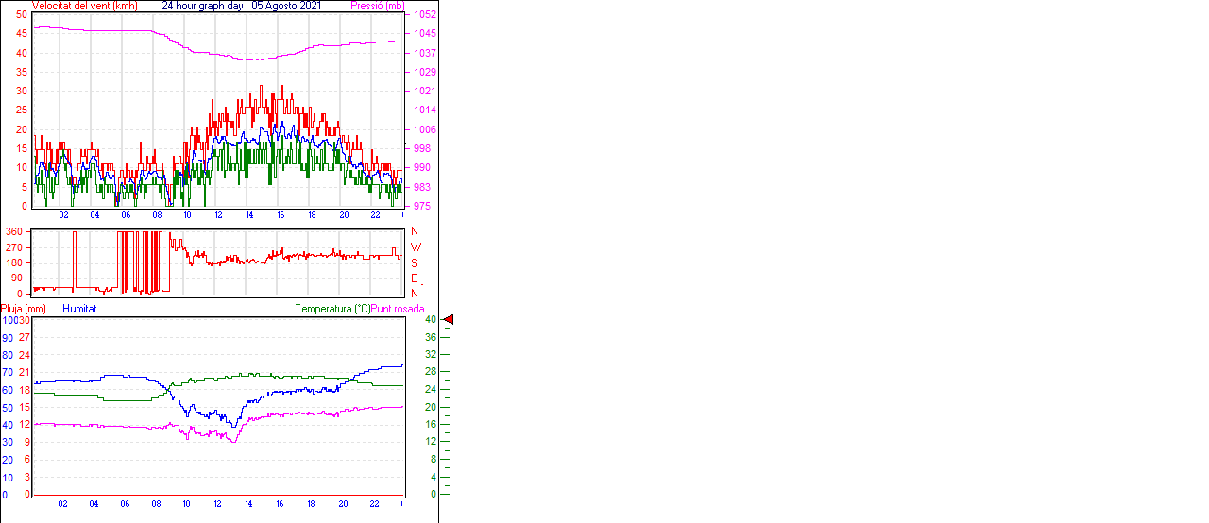Select the 'Pressió (mb)' axis label
The width and height of the screenshot is (1209, 523).
click(377, 6)
